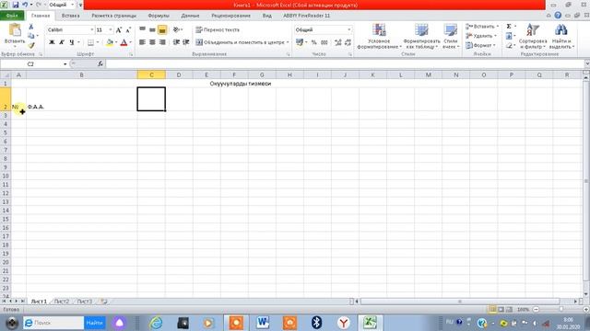Switch to the Insert (Вставка) tab
The image size is (590, 331).
pyautogui.click(x=70, y=16)
